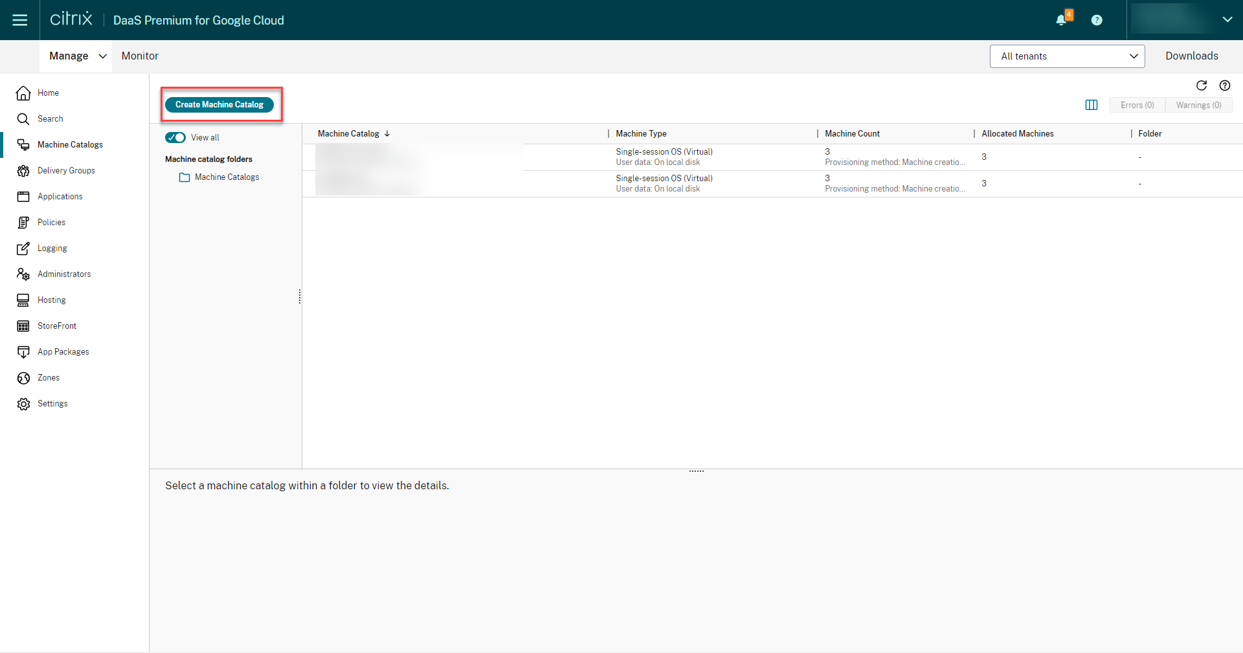The image size is (1243, 653).
Task: Click the Administrators sidebar icon
Action: click(23, 274)
